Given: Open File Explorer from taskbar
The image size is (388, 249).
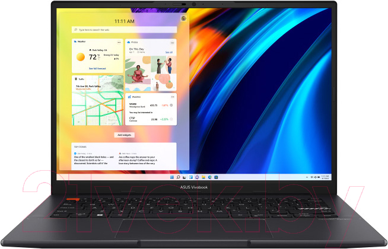Looking at the screenshot, I should click(x=203, y=177).
